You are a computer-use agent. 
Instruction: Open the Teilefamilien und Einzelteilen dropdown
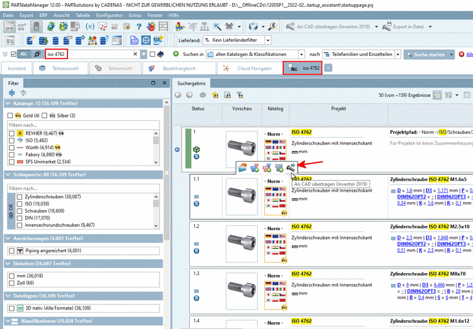(398, 55)
